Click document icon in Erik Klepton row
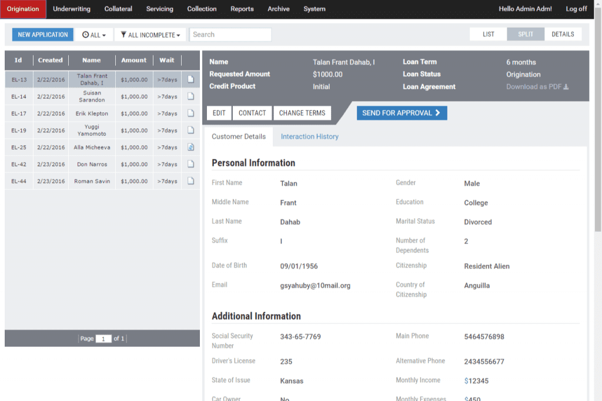 coord(190,113)
